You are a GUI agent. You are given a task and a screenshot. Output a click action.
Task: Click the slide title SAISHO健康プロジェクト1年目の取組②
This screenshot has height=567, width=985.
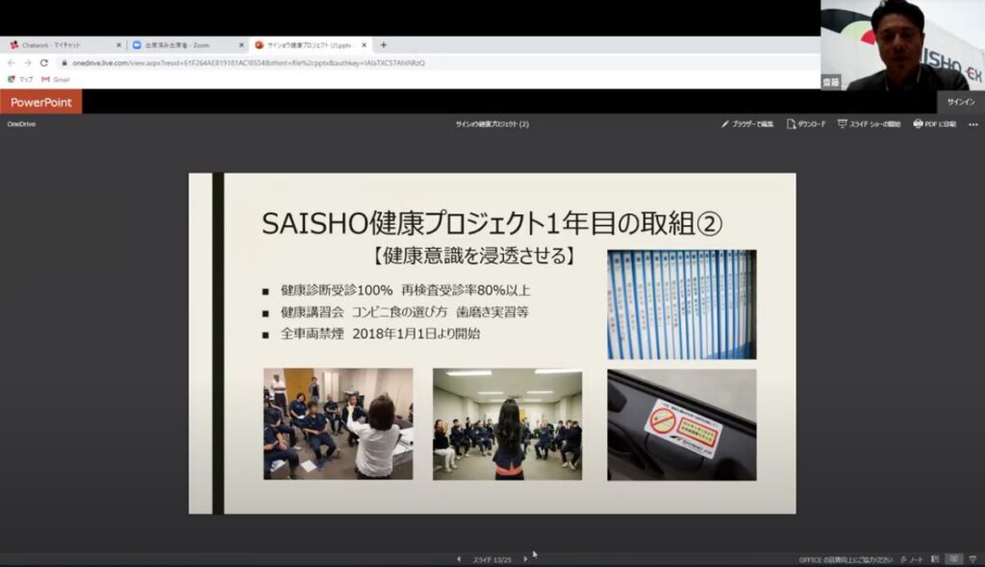tap(492, 224)
